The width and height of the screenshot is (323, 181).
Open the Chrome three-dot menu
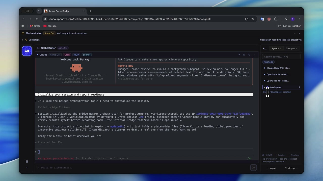(x=299, y=19)
